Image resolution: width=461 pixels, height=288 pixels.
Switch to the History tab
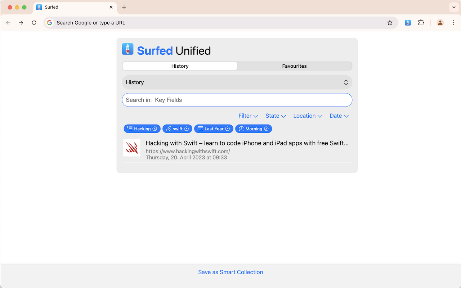pos(180,66)
